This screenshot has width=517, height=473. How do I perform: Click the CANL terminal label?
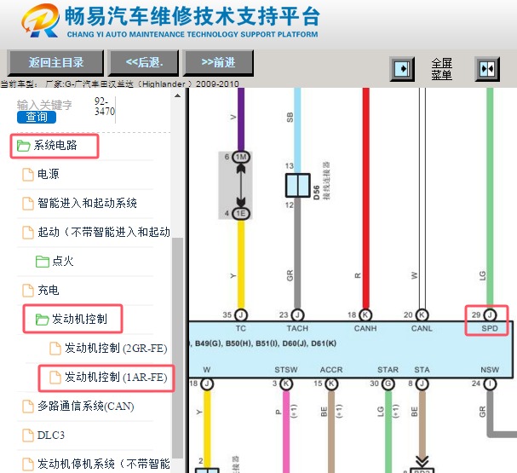coord(422,328)
